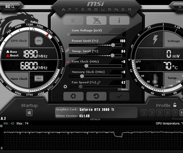The height and width of the screenshot is (153, 183).
Task: Click the driver version 451.48 text
Action: (84, 116)
